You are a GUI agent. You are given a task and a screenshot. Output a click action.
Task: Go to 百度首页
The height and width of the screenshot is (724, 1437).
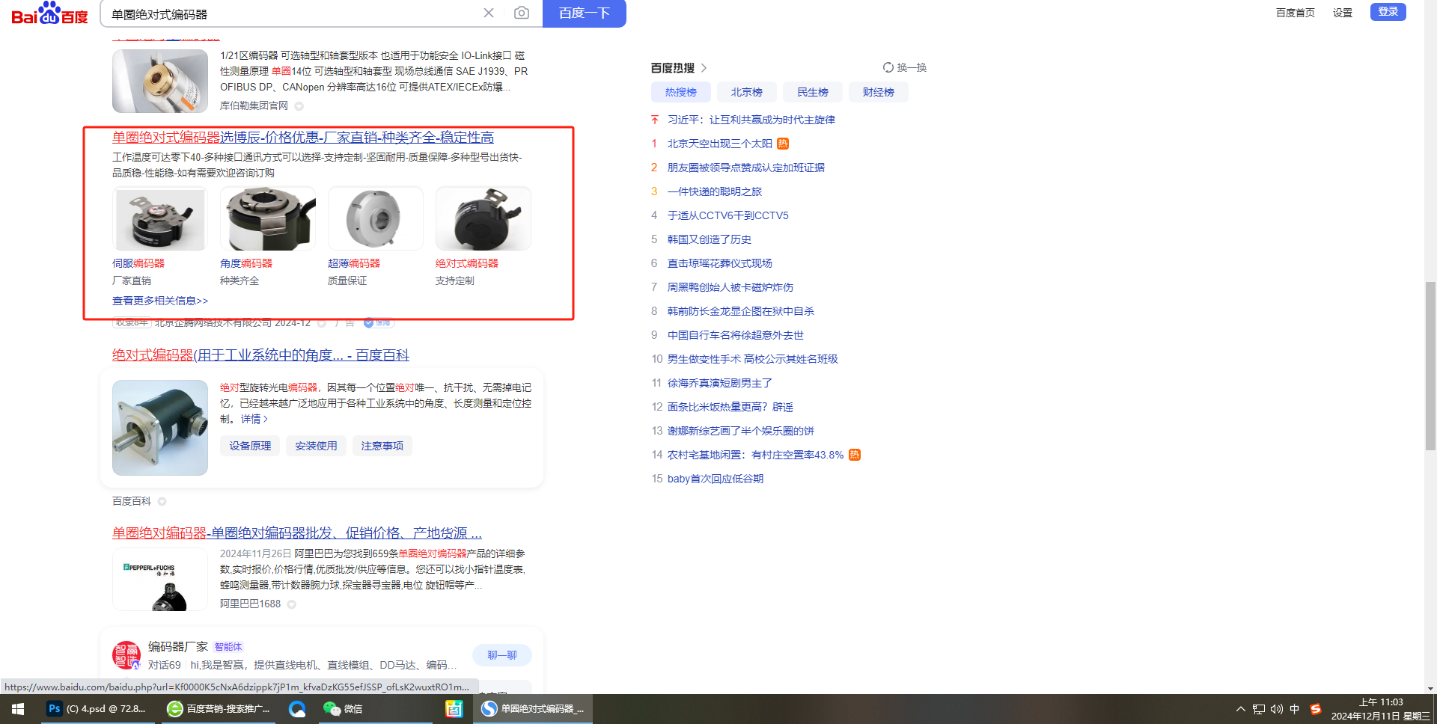1296,13
